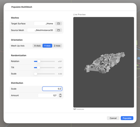The height and width of the screenshot is (127, 140).
Task: Click the Tilt randomization slider handle
Action: tap(38, 68)
